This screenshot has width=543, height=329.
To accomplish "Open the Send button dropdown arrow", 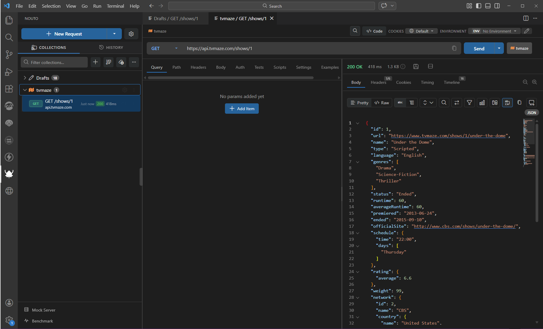I will [x=499, y=48].
